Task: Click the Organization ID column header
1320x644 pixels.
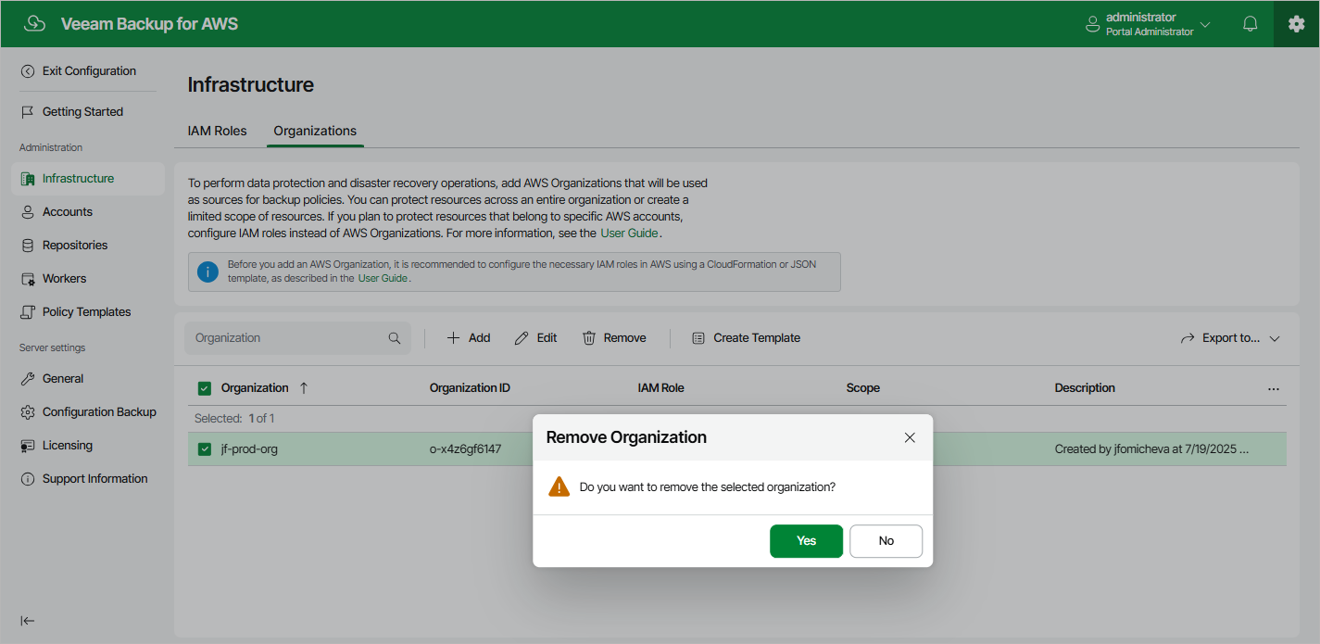Action: [x=470, y=388]
